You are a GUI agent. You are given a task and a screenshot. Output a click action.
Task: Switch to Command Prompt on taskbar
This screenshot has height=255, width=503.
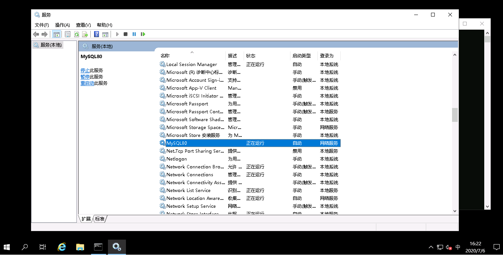pyautogui.click(x=98, y=247)
